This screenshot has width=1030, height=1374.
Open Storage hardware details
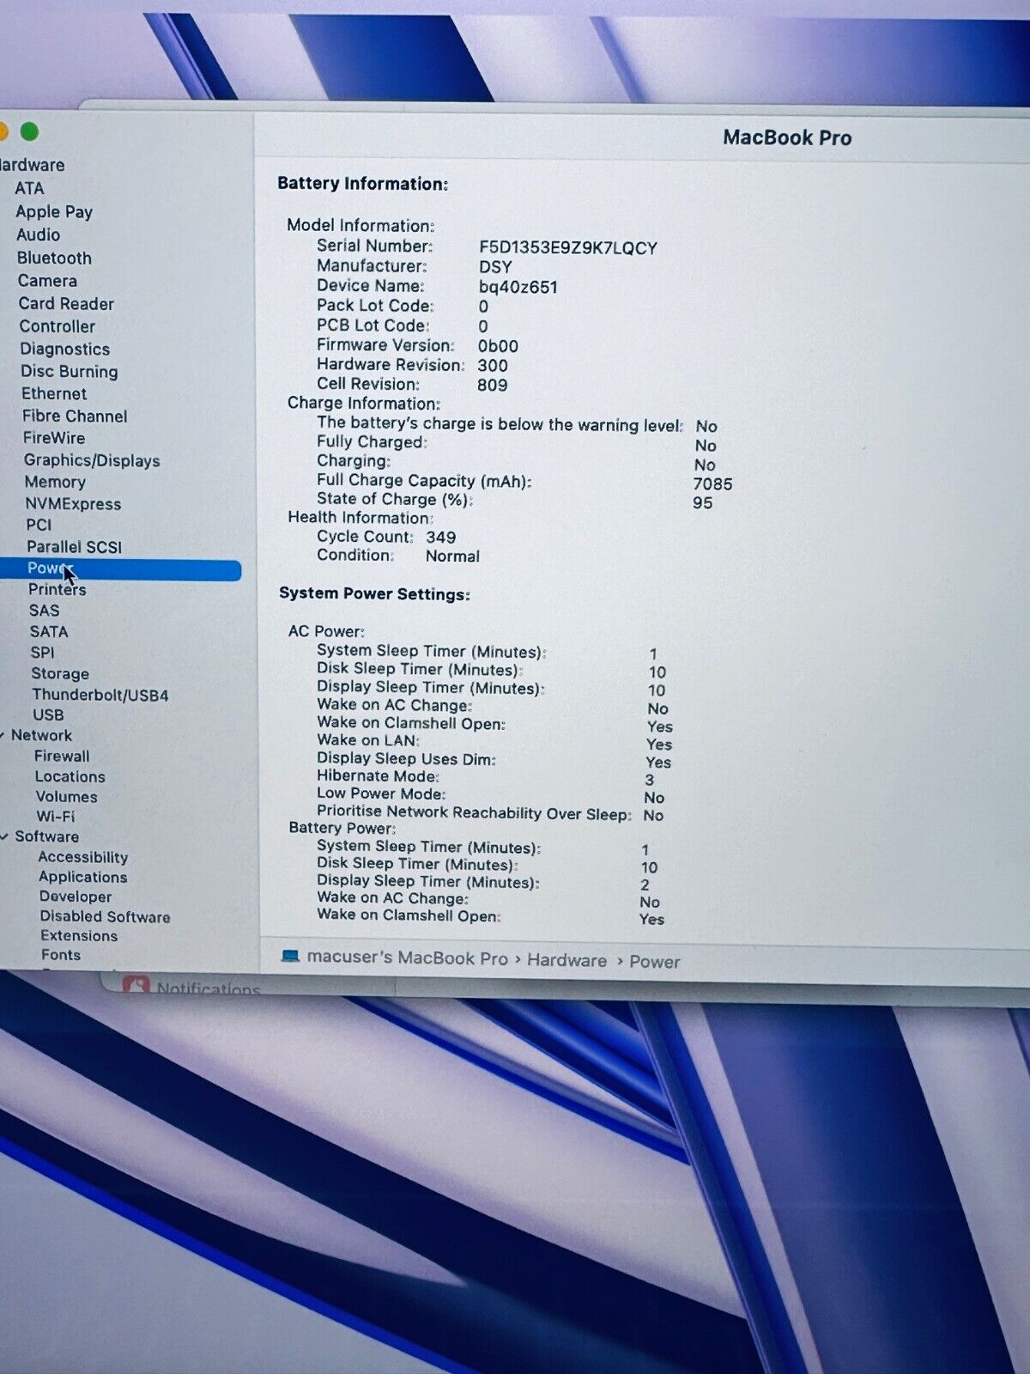(x=60, y=673)
